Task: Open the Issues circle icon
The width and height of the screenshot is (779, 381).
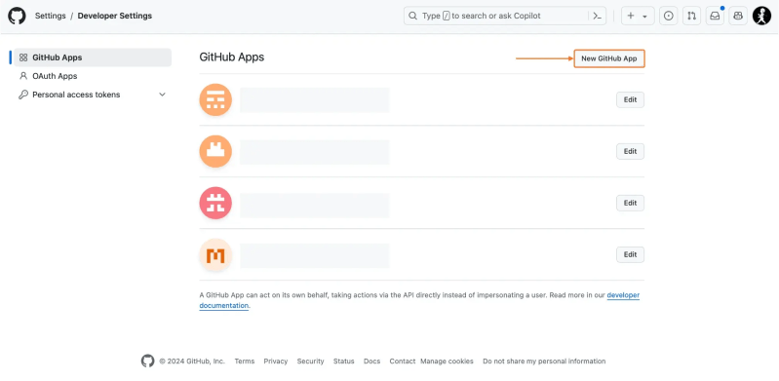Action: 669,16
